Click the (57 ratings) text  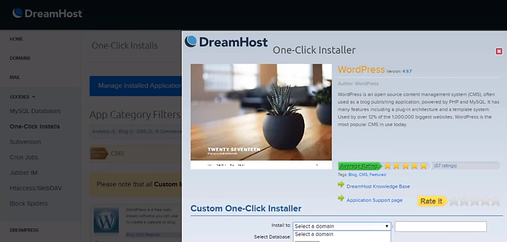445,166
